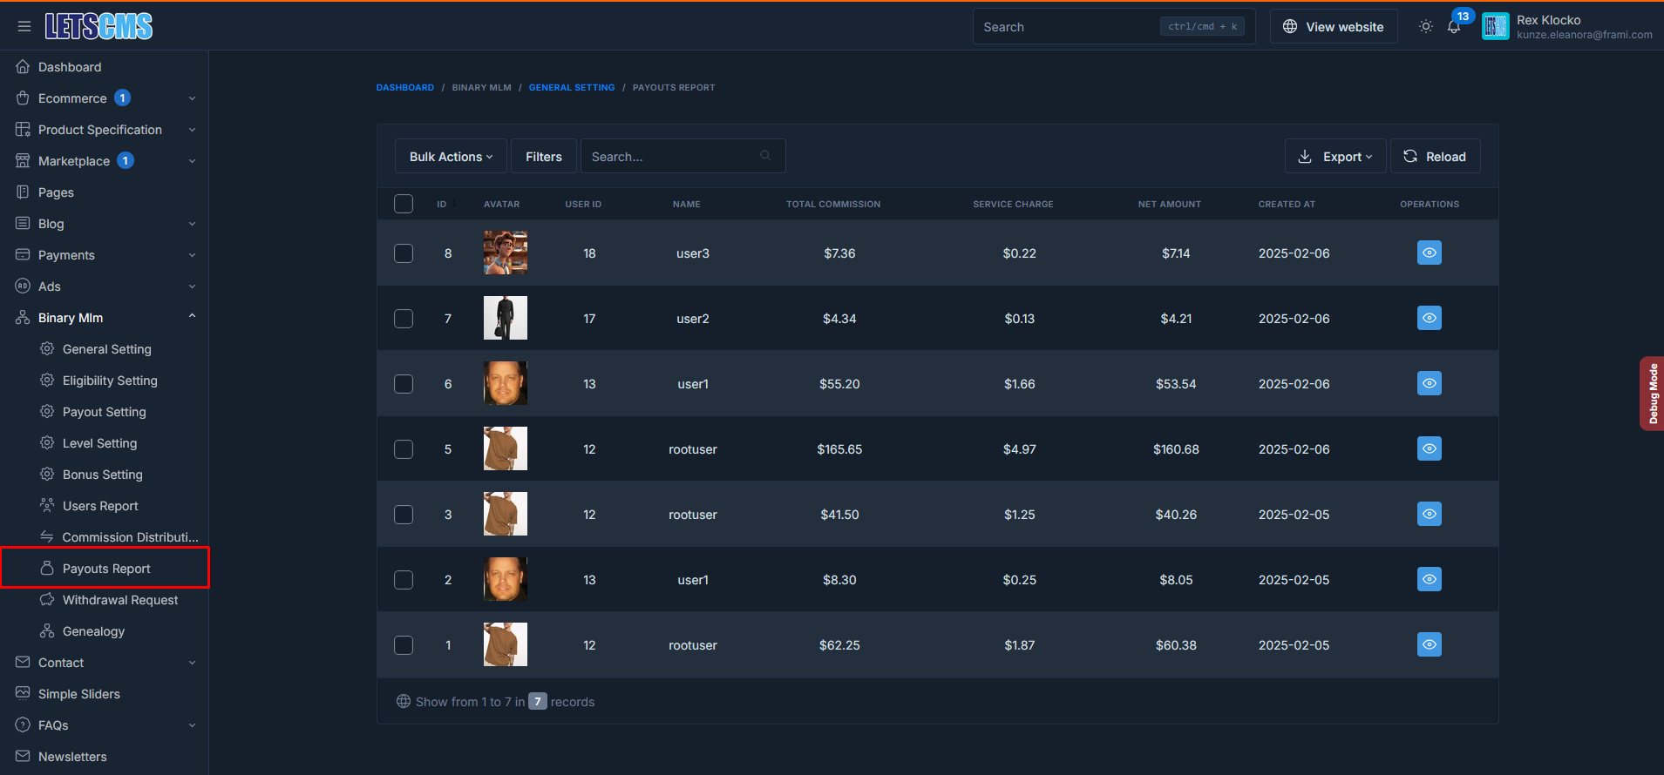1664x775 pixels.
Task: Follow the GENERAL SETTING breadcrumb link
Action: (572, 87)
